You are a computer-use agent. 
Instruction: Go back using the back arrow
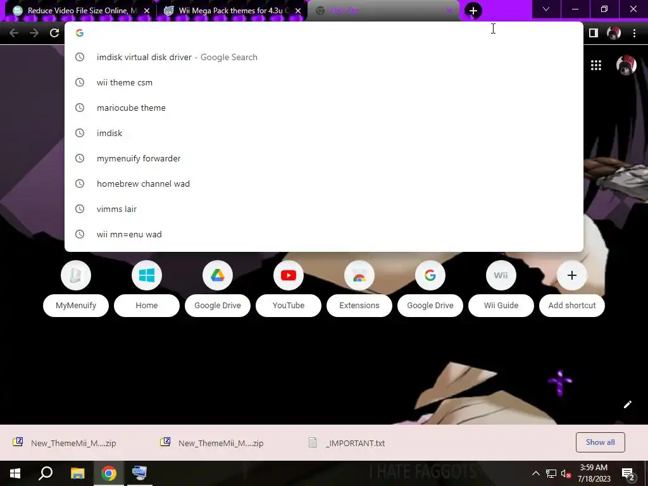(x=14, y=33)
